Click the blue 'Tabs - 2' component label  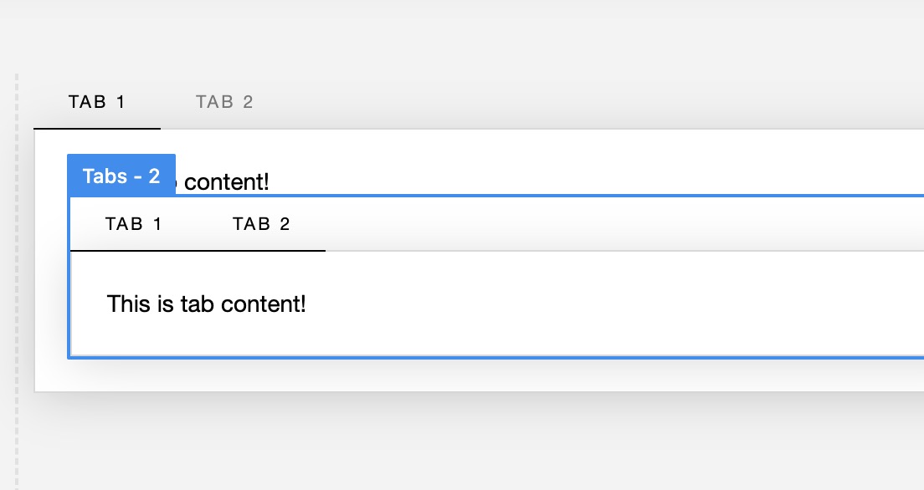point(121,176)
